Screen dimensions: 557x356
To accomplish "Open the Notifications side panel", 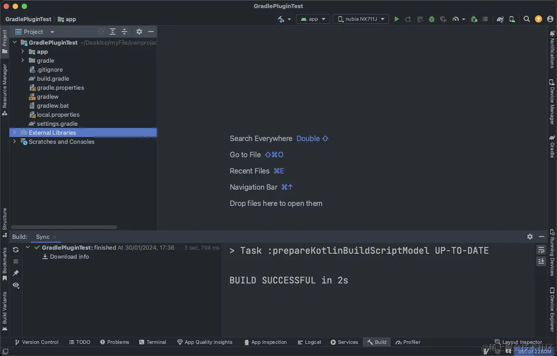I will point(552,50).
